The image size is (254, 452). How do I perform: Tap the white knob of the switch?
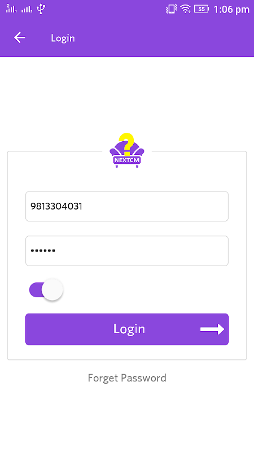52,289
